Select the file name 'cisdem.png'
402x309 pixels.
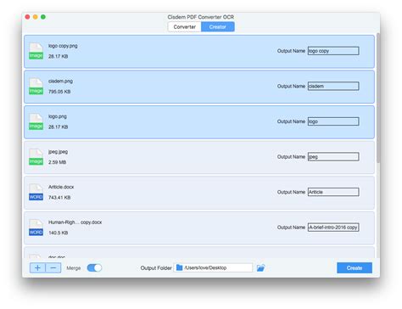coord(60,81)
